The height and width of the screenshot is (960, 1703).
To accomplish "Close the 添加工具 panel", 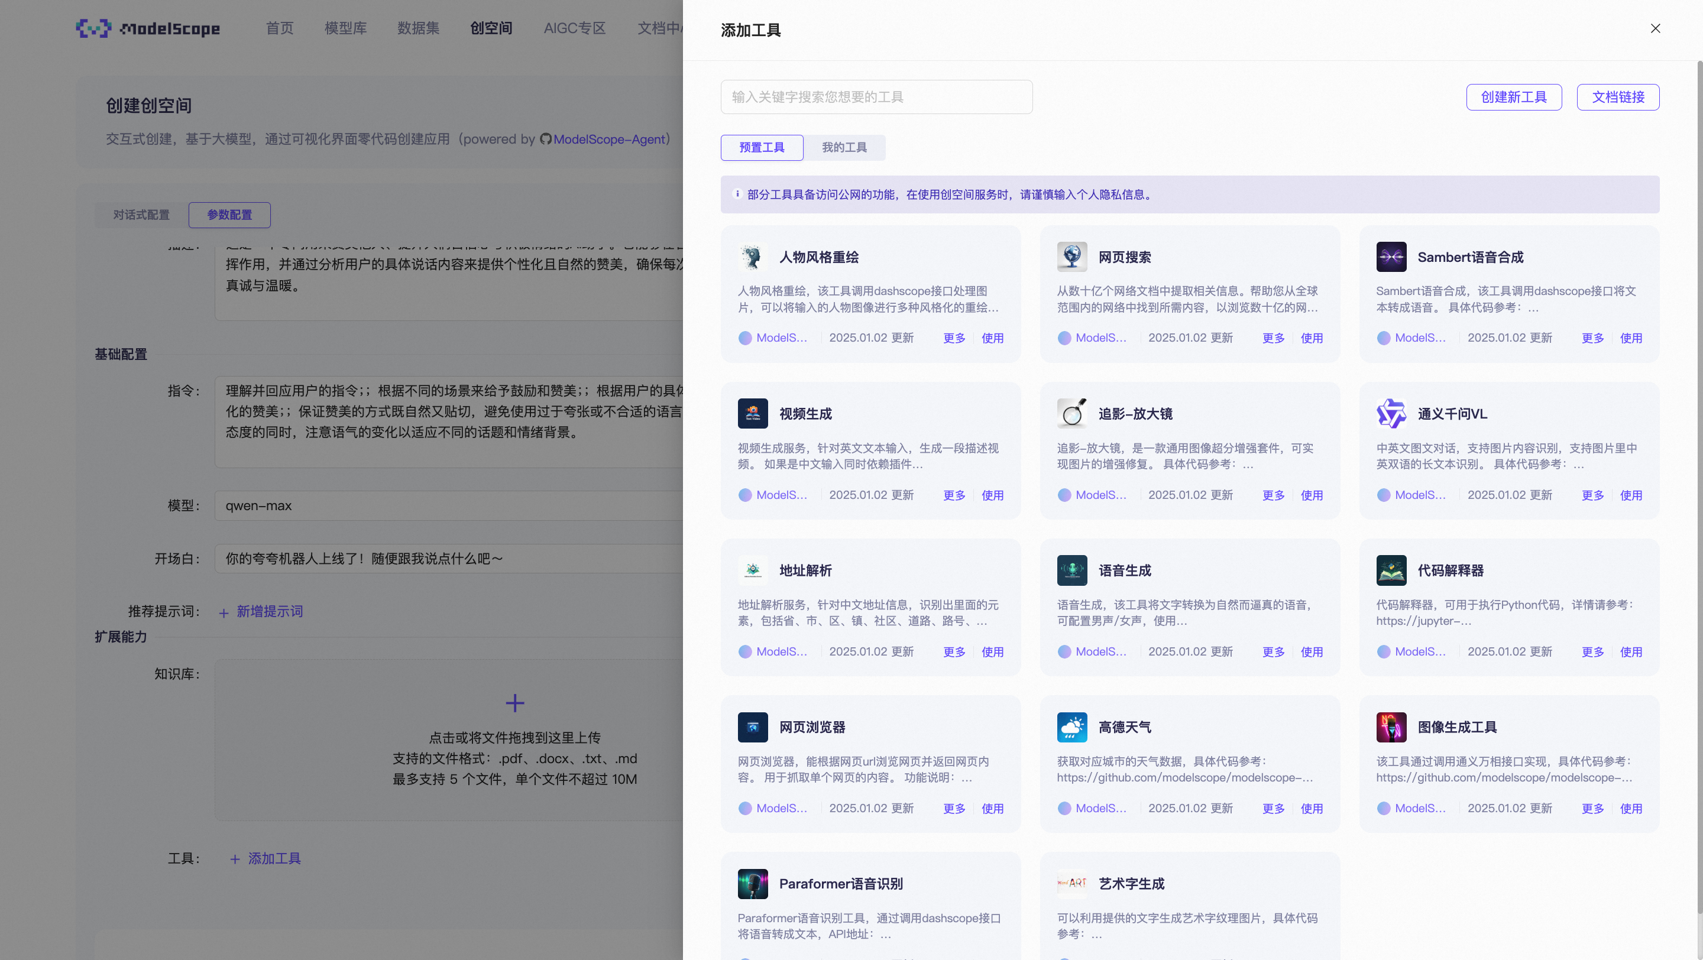I will click(1655, 28).
